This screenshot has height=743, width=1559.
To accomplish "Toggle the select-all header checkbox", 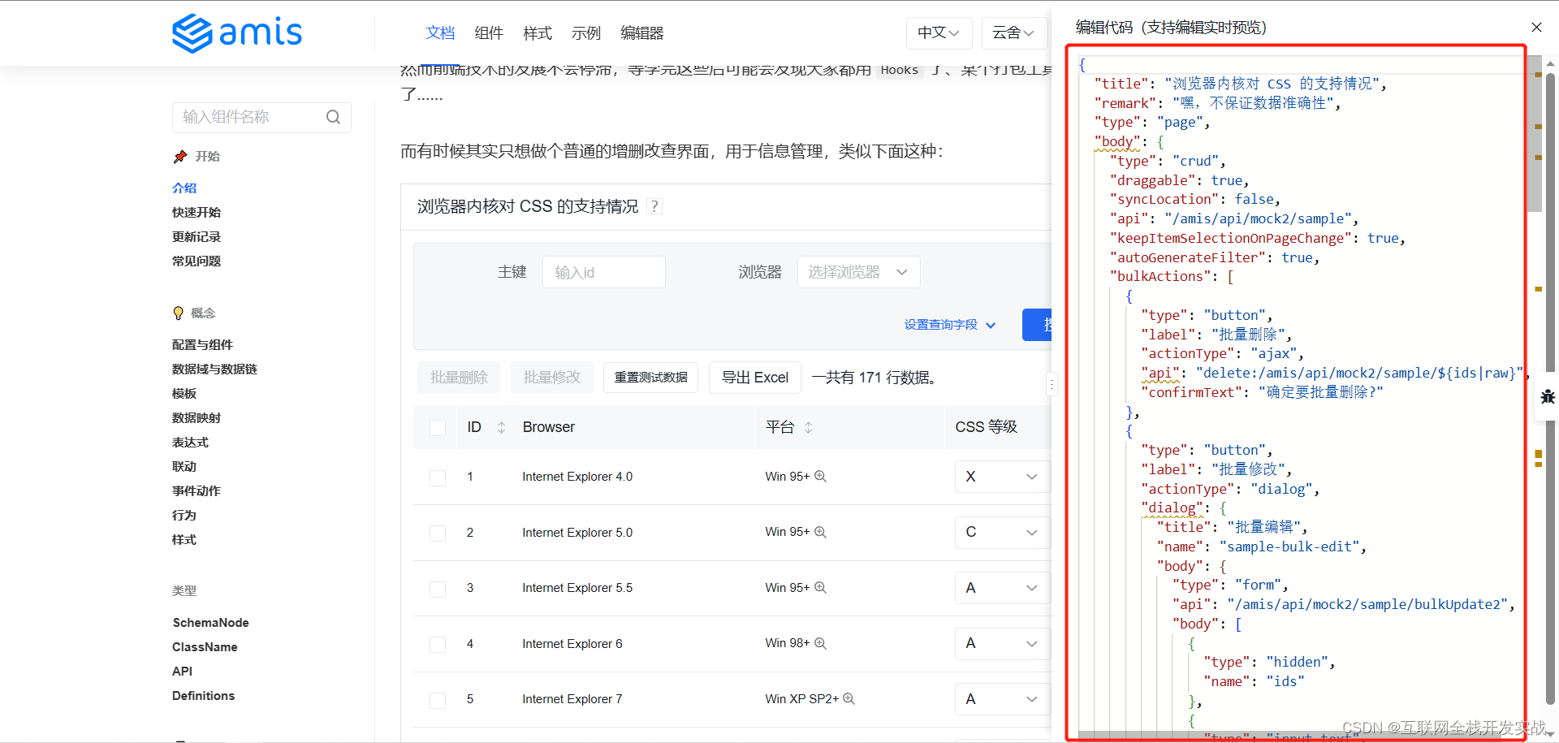I will [438, 428].
